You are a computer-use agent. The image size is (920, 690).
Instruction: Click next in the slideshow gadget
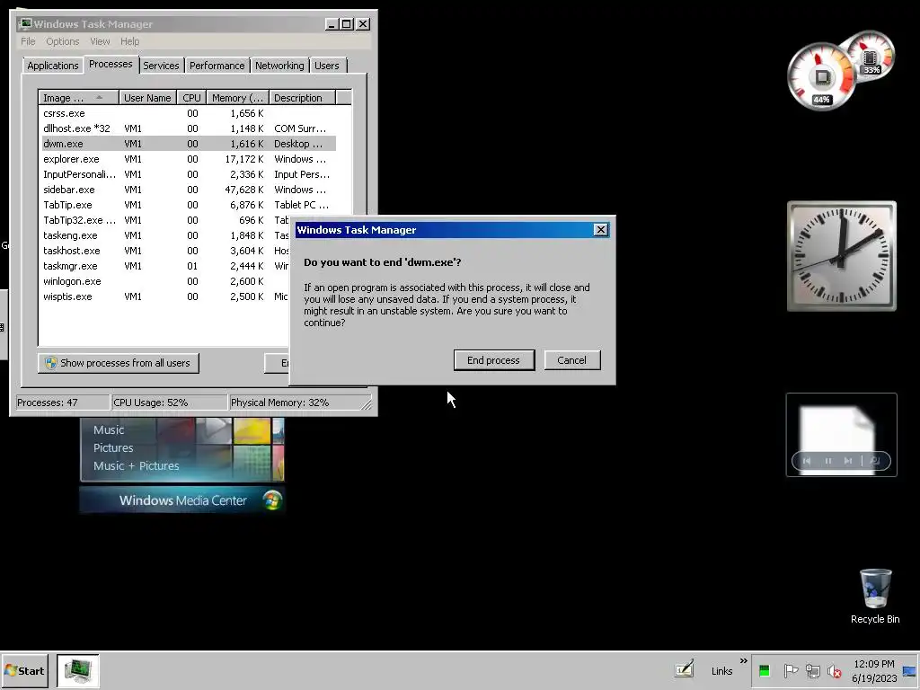[848, 461]
